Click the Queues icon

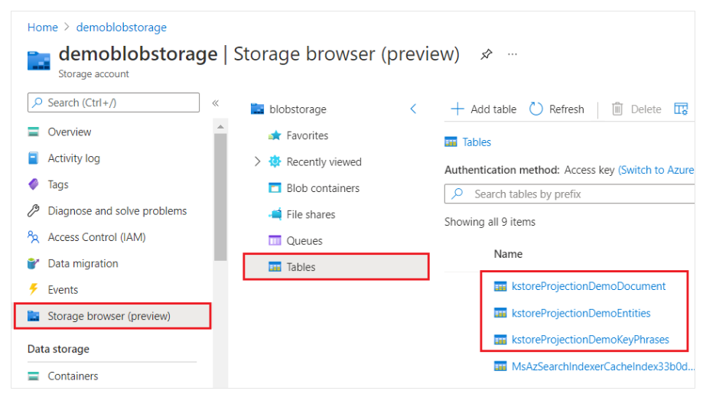coord(275,241)
